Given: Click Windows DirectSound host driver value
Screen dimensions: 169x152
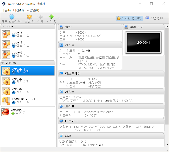Looking at the screenshot, I should coord(98,112).
